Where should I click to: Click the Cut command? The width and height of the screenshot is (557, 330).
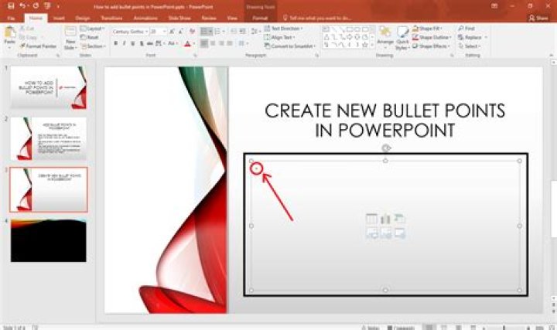[27, 29]
